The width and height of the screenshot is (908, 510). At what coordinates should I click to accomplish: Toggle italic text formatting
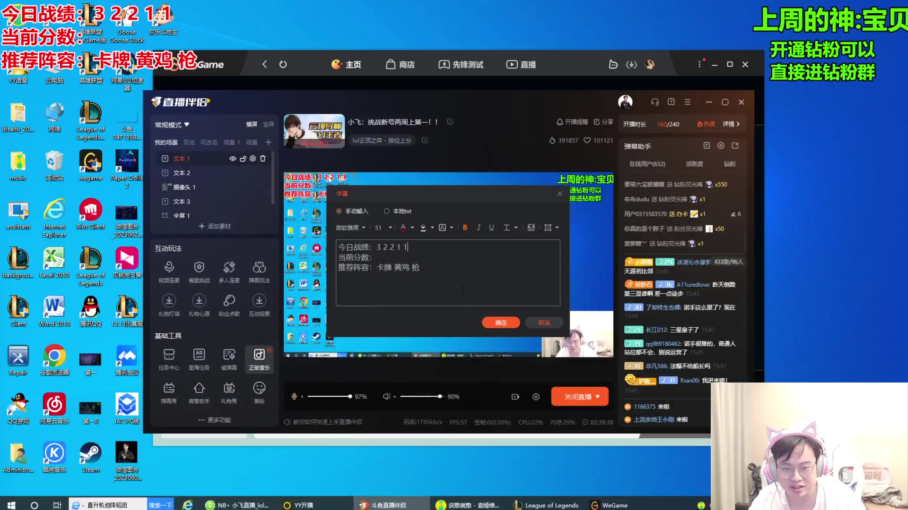click(x=479, y=228)
